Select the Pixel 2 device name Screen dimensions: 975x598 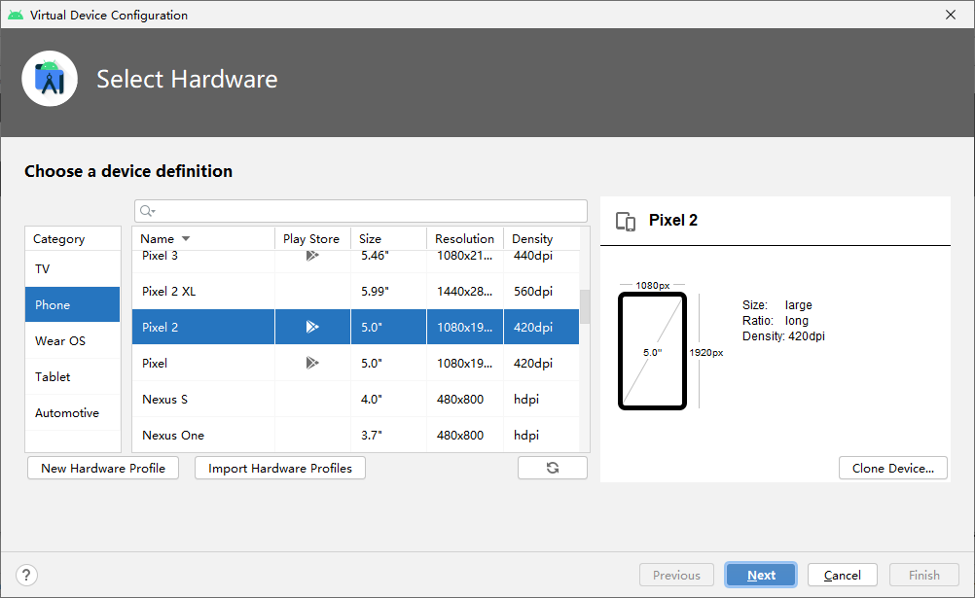[160, 327]
